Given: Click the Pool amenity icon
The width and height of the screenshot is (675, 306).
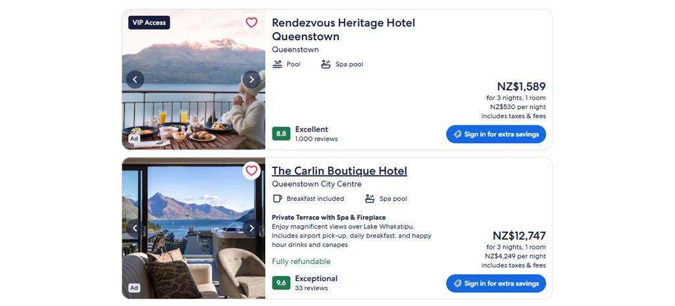Looking at the screenshot, I should [278, 64].
